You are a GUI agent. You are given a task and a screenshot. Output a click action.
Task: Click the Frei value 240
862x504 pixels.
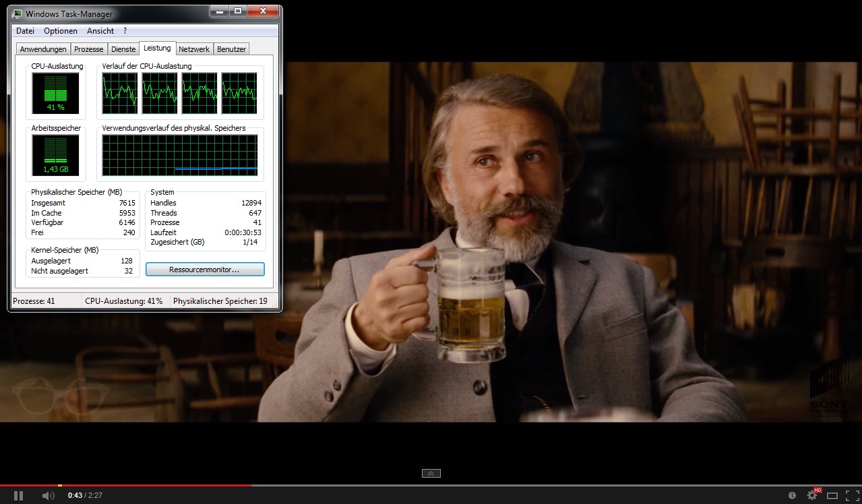coord(129,232)
